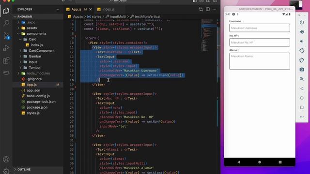This screenshot has width=310, height=174.
Task: Tap the Android home button in the nav bar
Action: [260, 162]
